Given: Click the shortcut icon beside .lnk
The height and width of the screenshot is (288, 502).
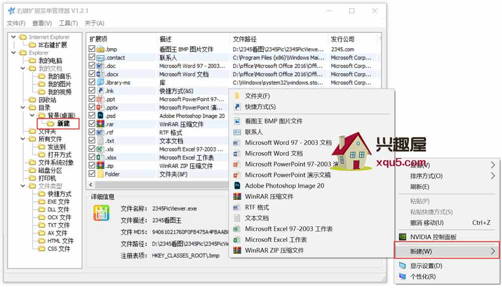Looking at the screenshot, I should pos(100,91).
